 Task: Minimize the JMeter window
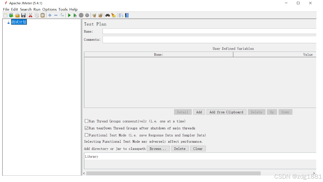(286, 3)
